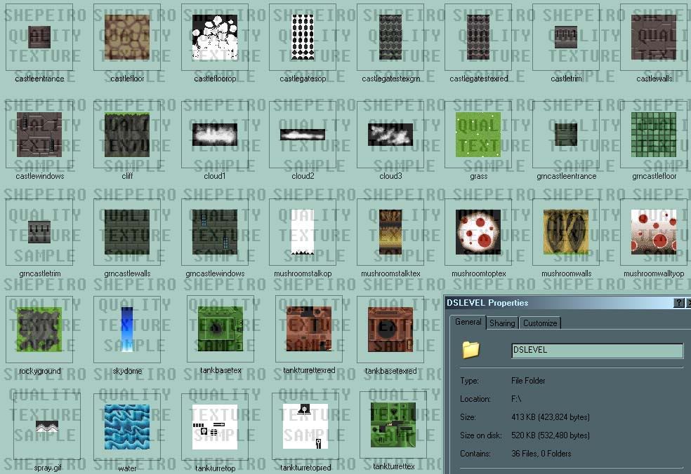The height and width of the screenshot is (474, 691).
Task: Click the castlefloor texture thumbnail
Action: click(127, 37)
